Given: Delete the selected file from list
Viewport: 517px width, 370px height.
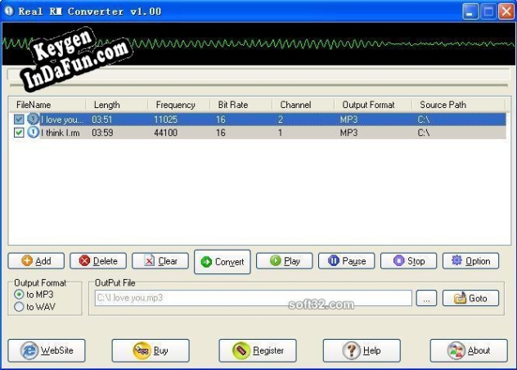Looking at the screenshot, I should (98, 261).
